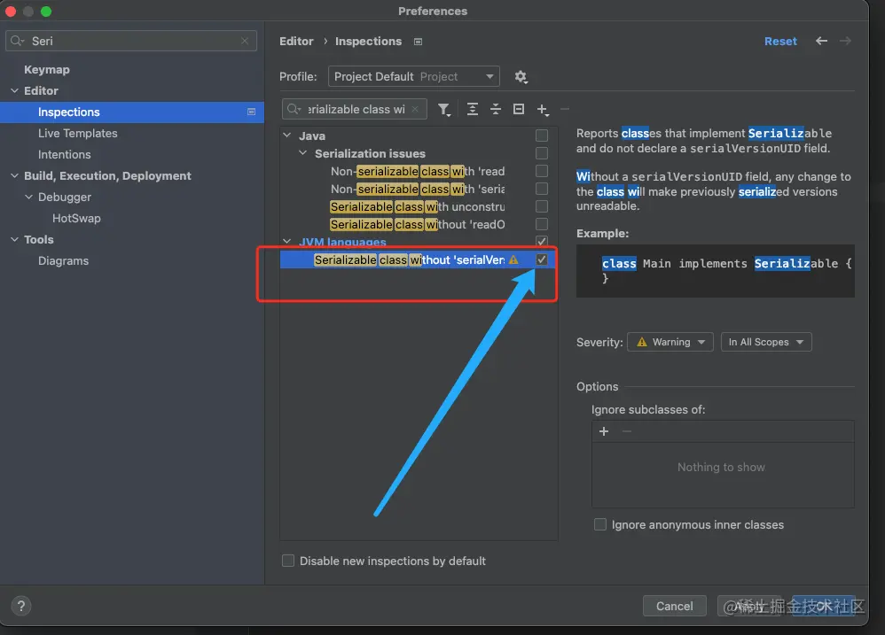Collapse the Java inspections group

click(x=286, y=136)
